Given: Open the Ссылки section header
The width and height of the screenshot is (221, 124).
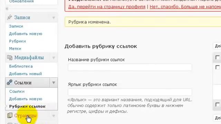Looking at the screenshot, I should click(23, 83).
